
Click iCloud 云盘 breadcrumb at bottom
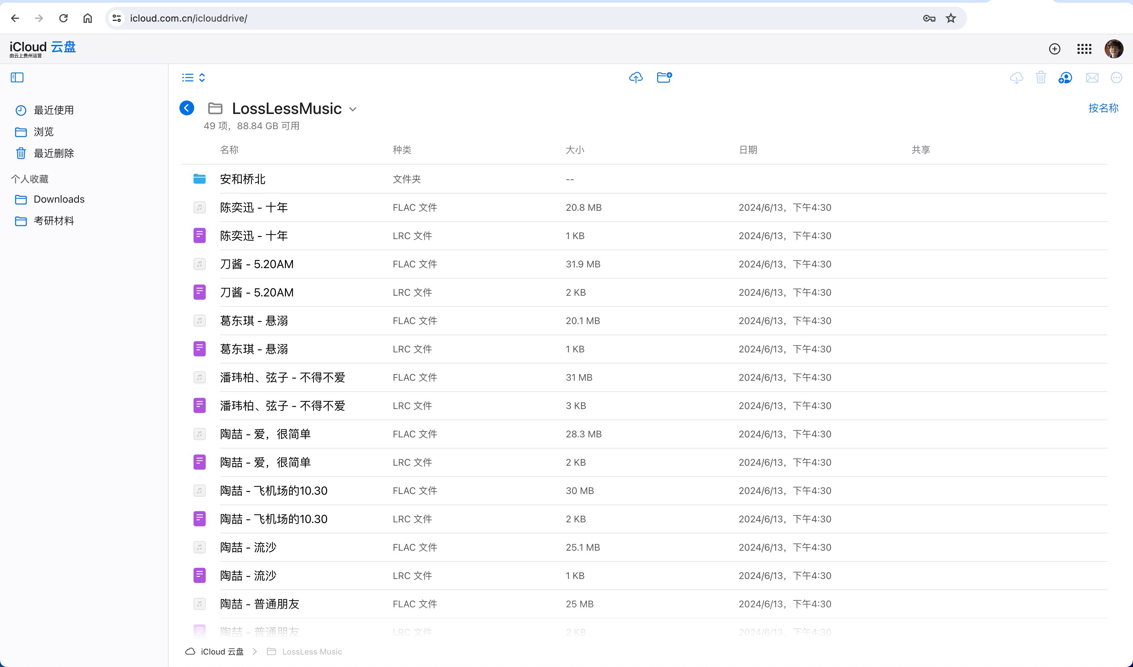coord(214,652)
